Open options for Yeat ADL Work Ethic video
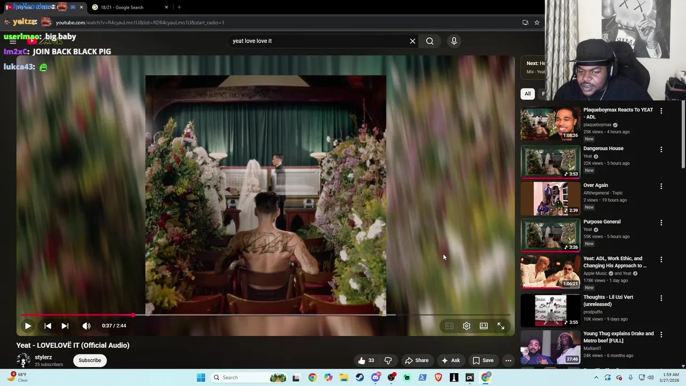The width and height of the screenshot is (686, 386). tap(661, 259)
